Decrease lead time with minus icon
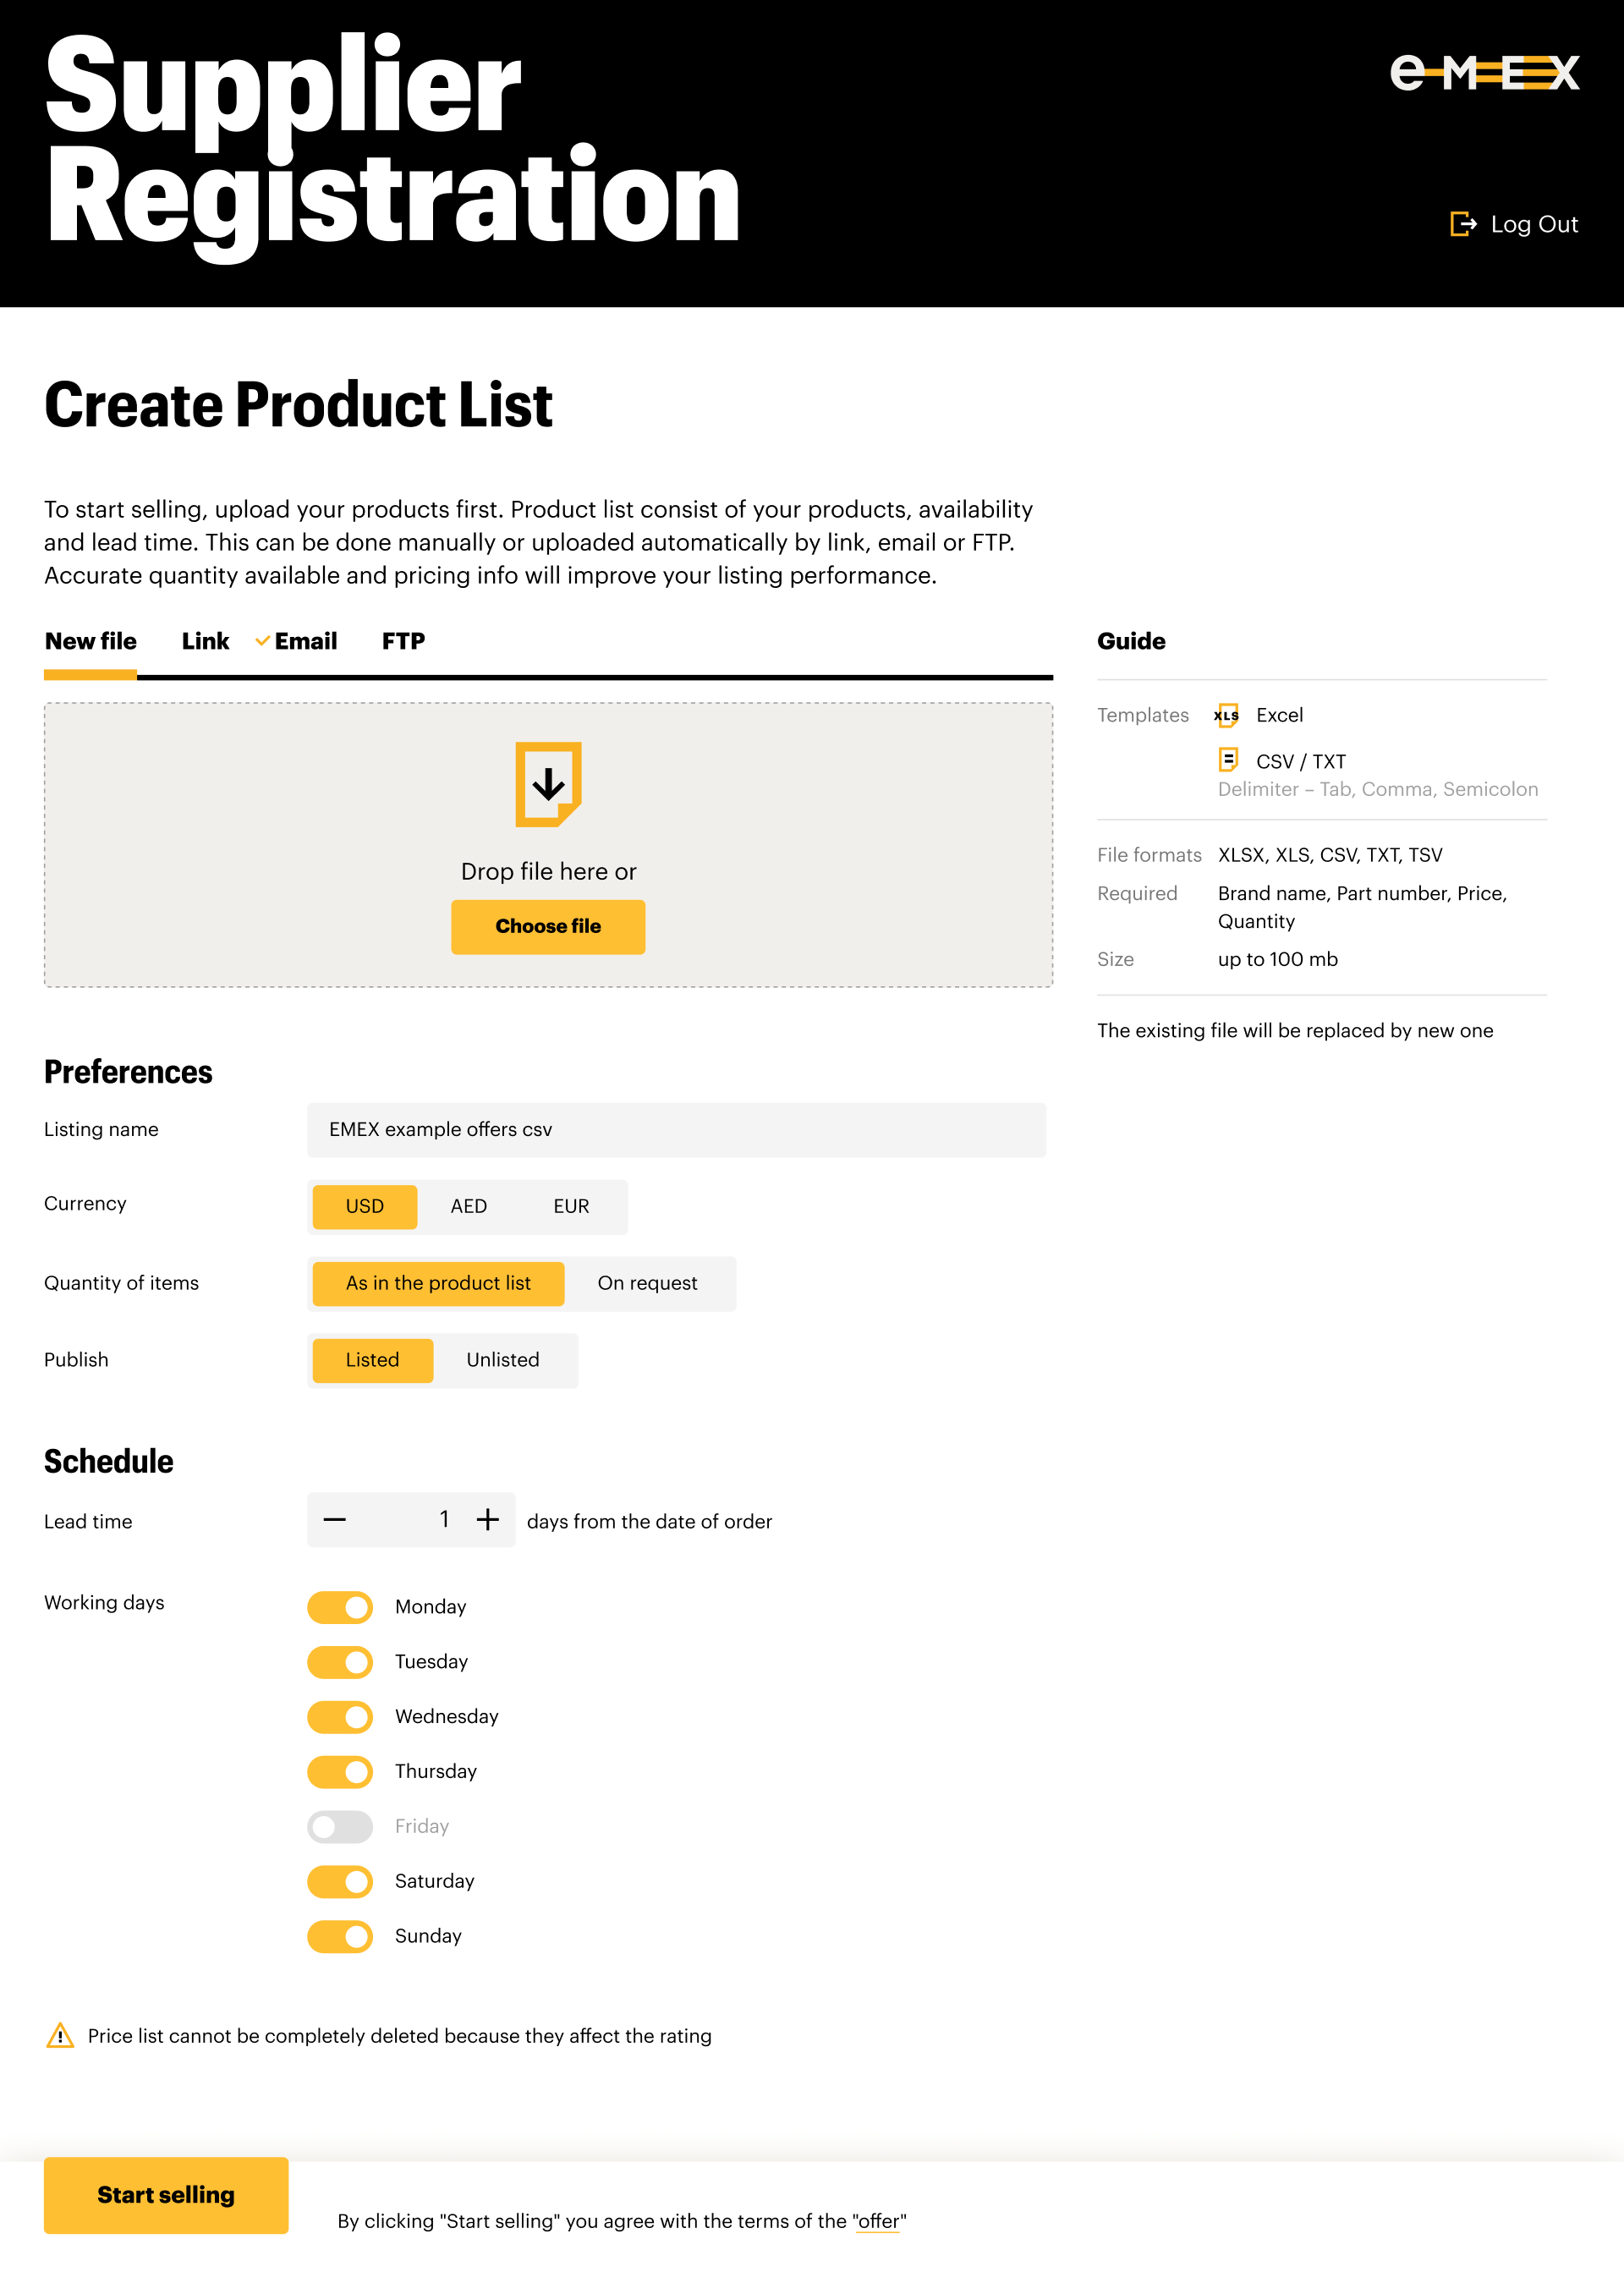This screenshot has height=2283, width=1624. click(x=335, y=1520)
